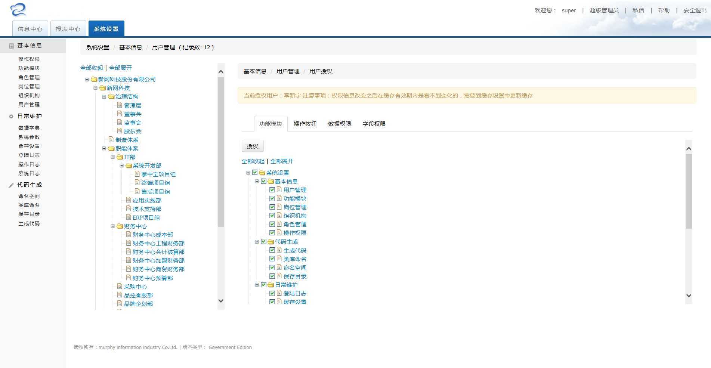
Task: Click the 应用实施部 document icon
Action: click(x=129, y=200)
